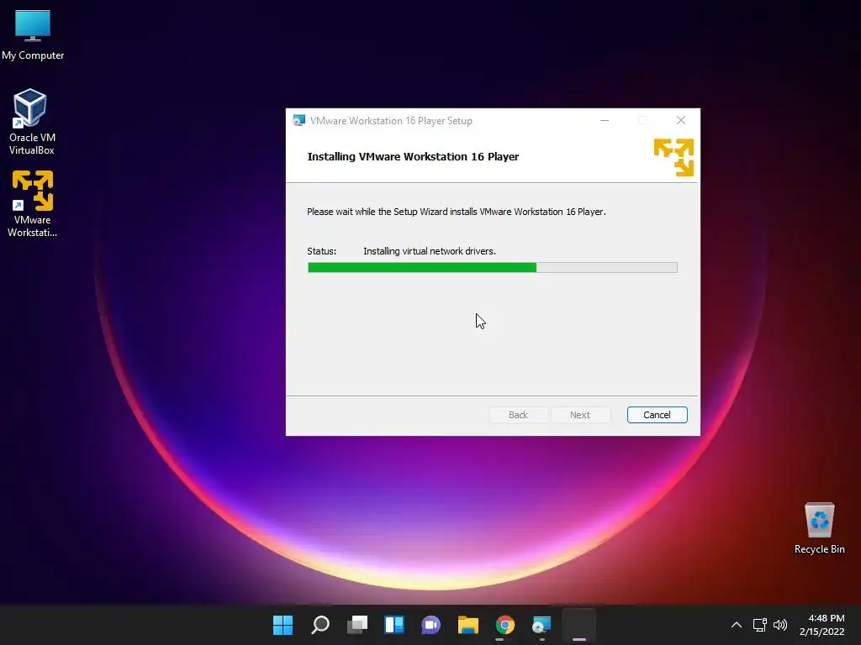Click the "Installing VMware Workstation 16 Player" heading
The image size is (861, 645).
click(413, 157)
